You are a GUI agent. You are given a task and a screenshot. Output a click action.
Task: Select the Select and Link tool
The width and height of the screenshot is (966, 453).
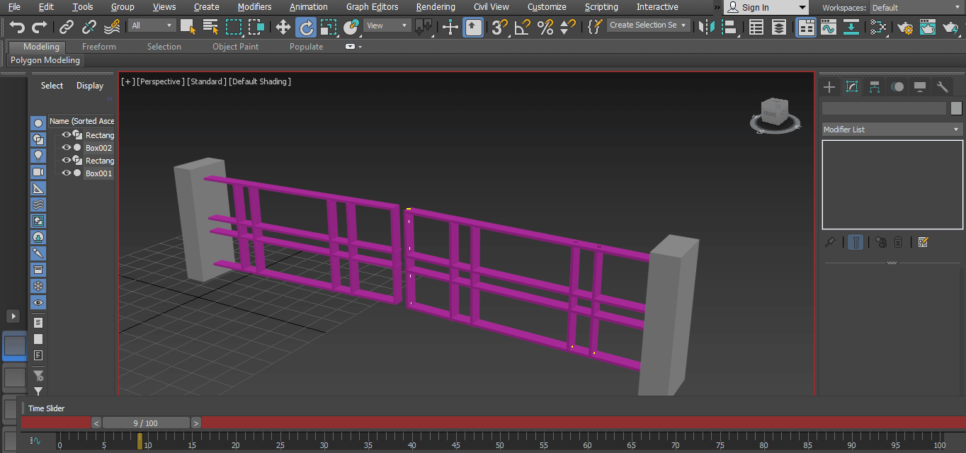[67, 27]
